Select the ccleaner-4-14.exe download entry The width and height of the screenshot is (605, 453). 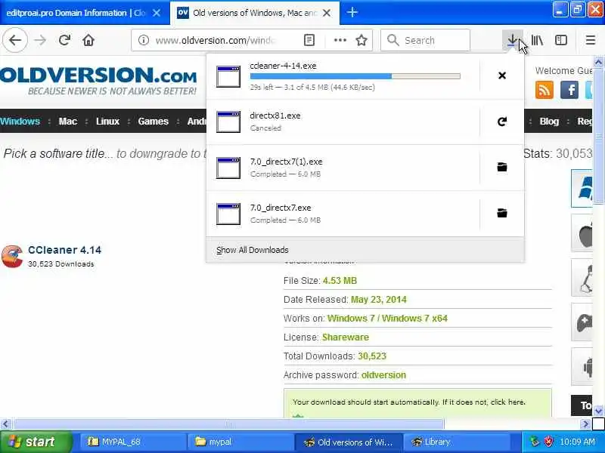tap(343, 76)
